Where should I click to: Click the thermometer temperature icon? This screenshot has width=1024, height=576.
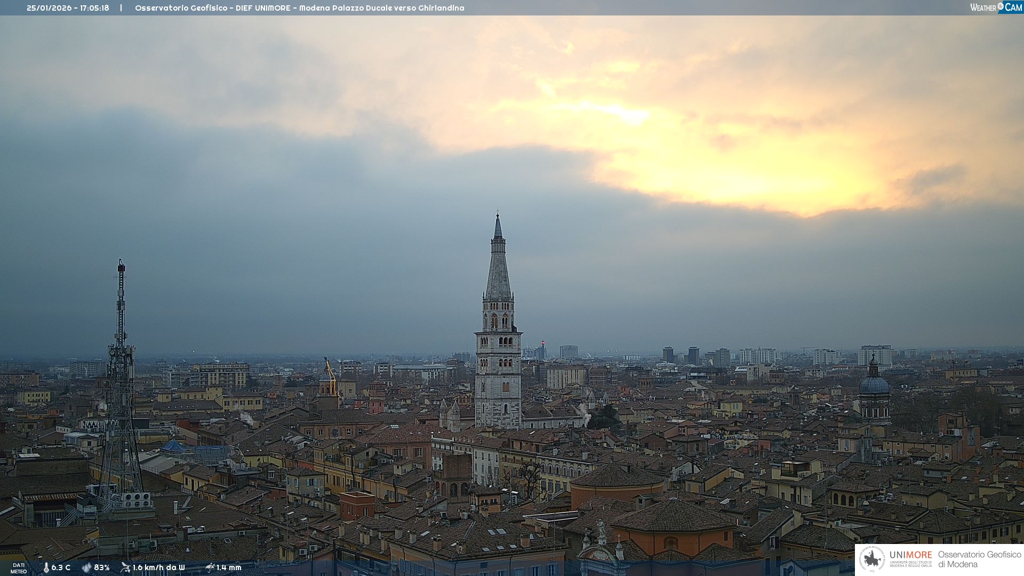pyautogui.click(x=46, y=568)
